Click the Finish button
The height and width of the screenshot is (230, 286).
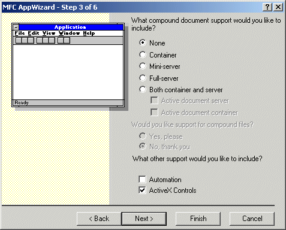pyautogui.click(x=198, y=219)
